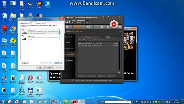Click Bandicam file list scrollbar

(x=119, y=56)
